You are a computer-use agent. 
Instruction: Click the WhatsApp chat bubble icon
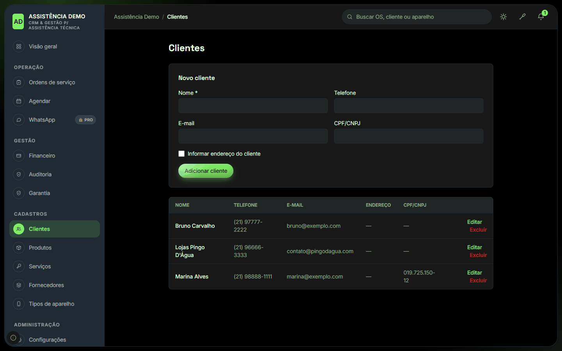click(19, 120)
